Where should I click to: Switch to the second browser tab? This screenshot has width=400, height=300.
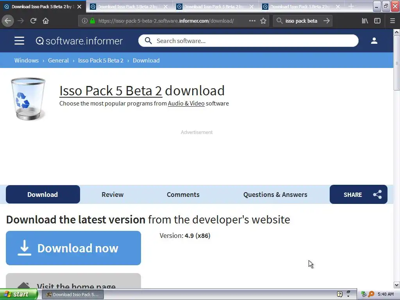pyautogui.click(x=129, y=7)
